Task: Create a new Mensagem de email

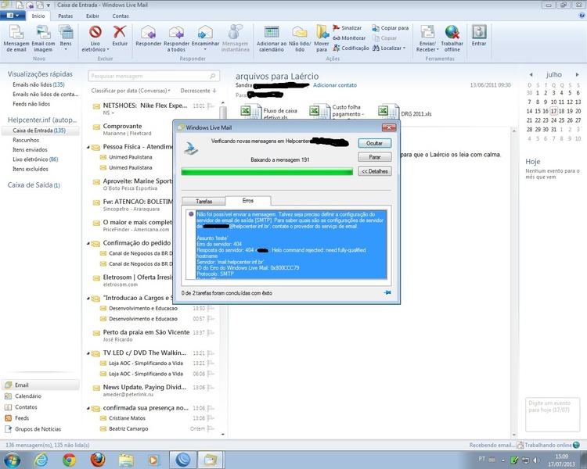Action: (x=16, y=38)
